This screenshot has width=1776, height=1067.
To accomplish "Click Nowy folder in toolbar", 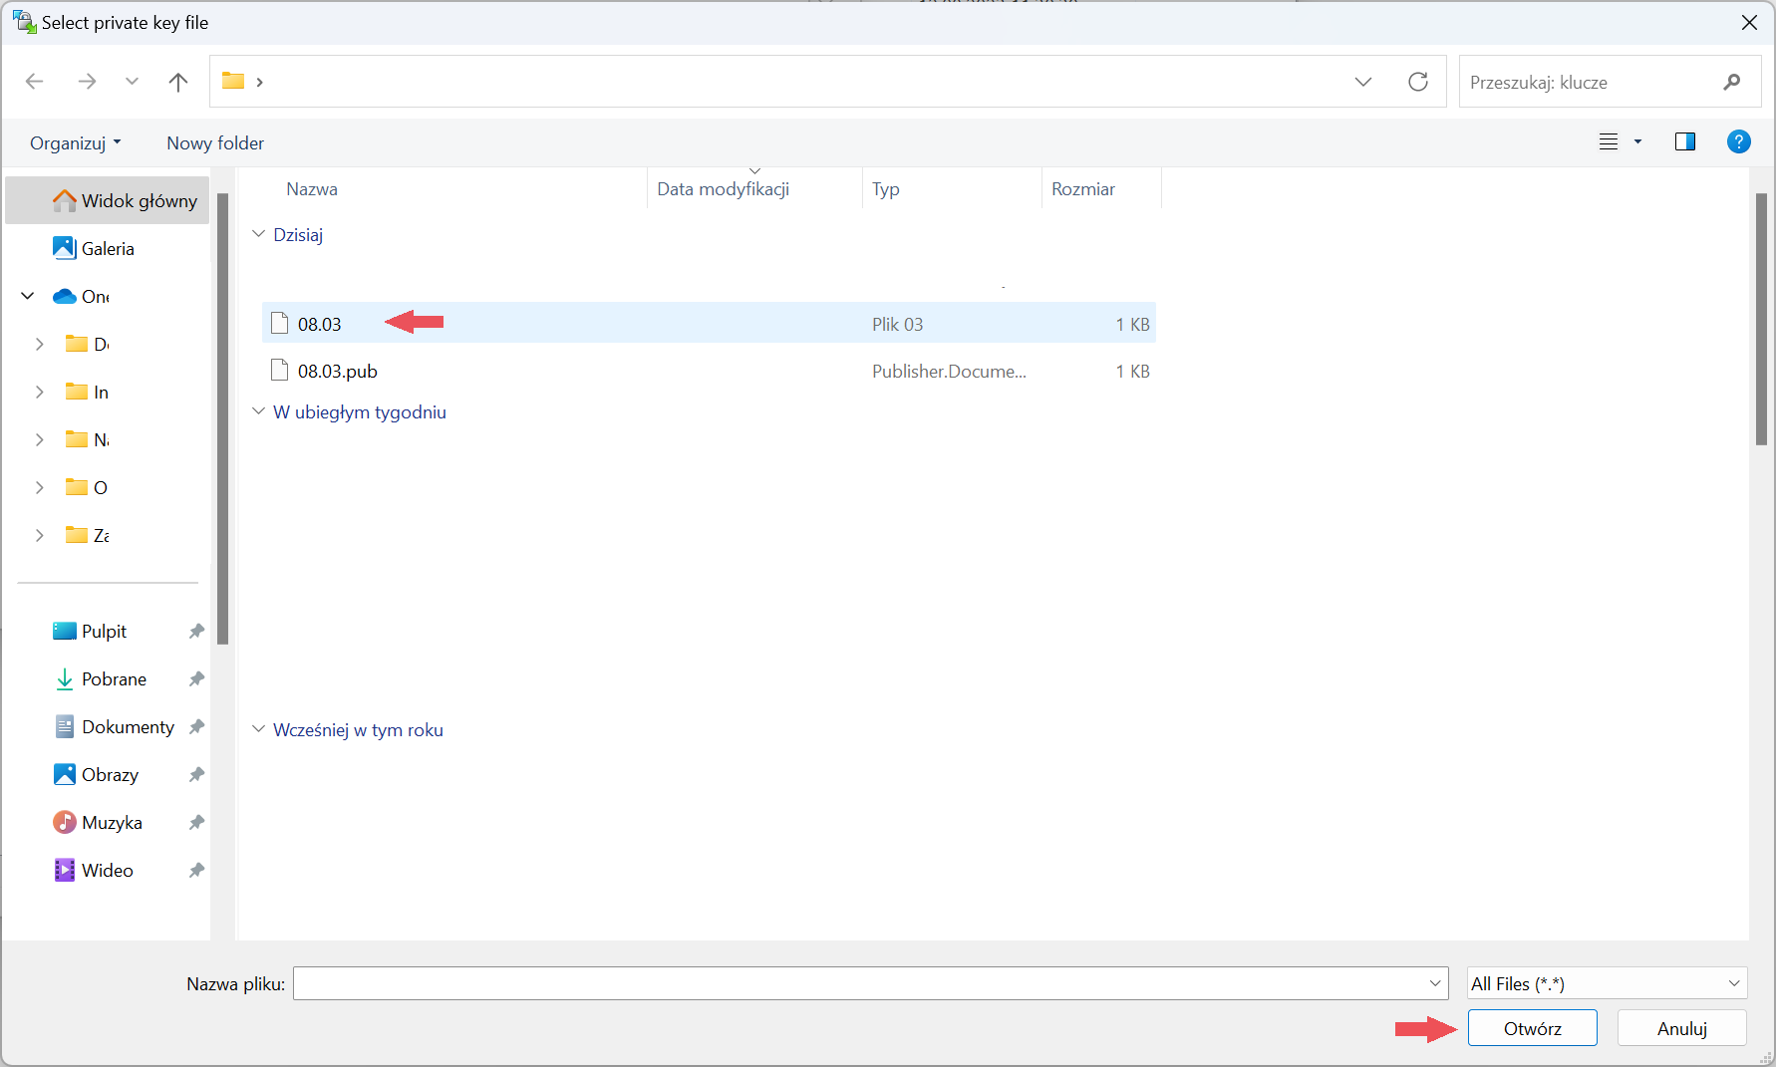I will coord(215,142).
